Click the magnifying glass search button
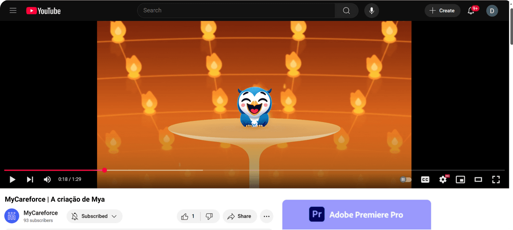The height and width of the screenshot is (230, 513). pos(346,11)
